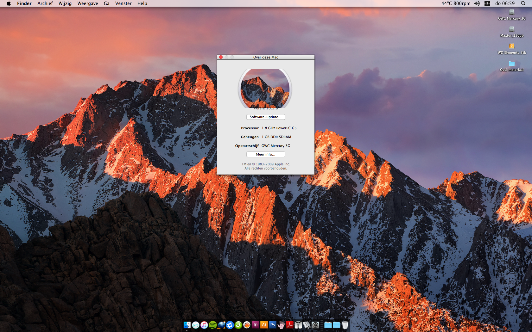Click the Apple Inc. copyright line
The height and width of the screenshot is (332, 532).
pyautogui.click(x=266, y=164)
